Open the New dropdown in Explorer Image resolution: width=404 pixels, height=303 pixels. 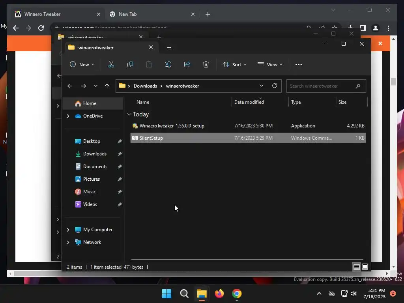[82, 64]
